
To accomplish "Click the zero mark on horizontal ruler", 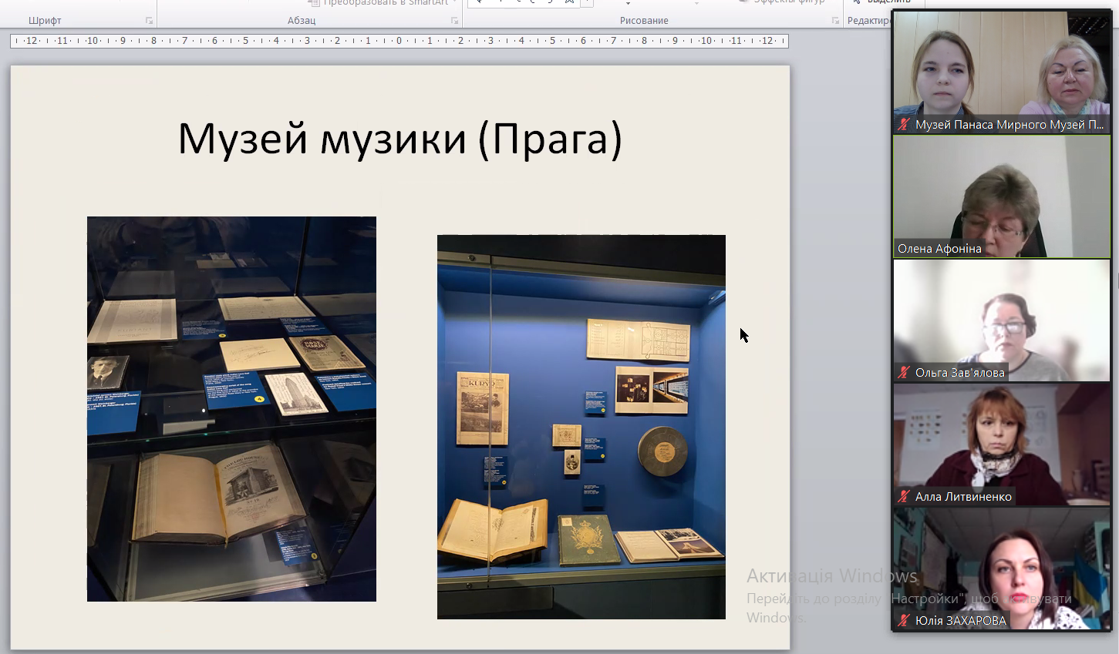I will click(x=399, y=41).
